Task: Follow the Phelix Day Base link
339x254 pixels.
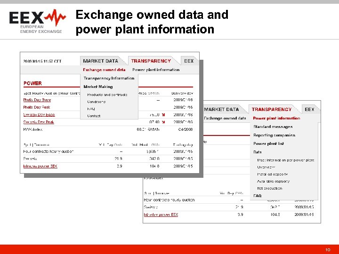Action: point(37,100)
